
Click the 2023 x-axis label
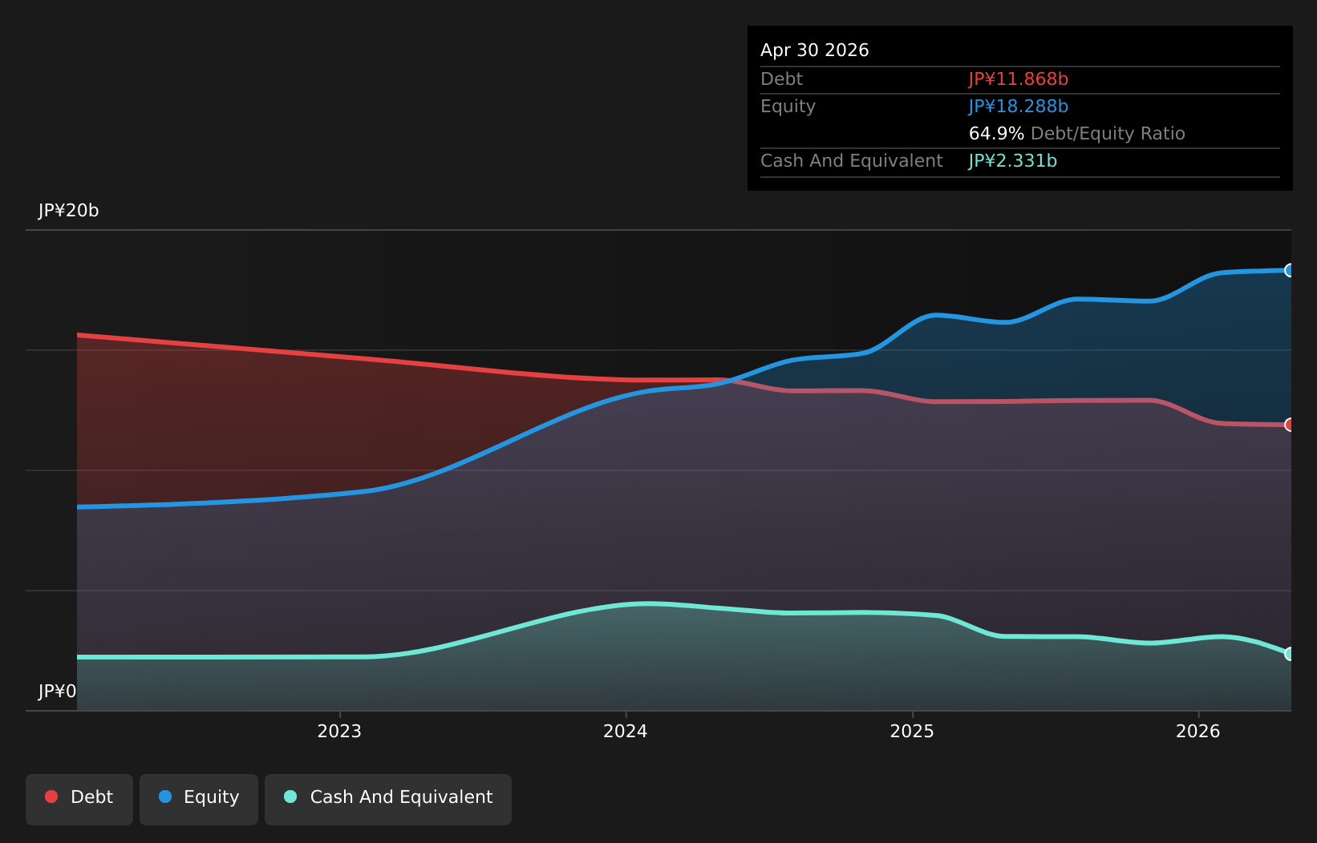pyautogui.click(x=339, y=731)
